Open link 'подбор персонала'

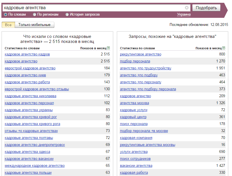(x=135, y=61)
